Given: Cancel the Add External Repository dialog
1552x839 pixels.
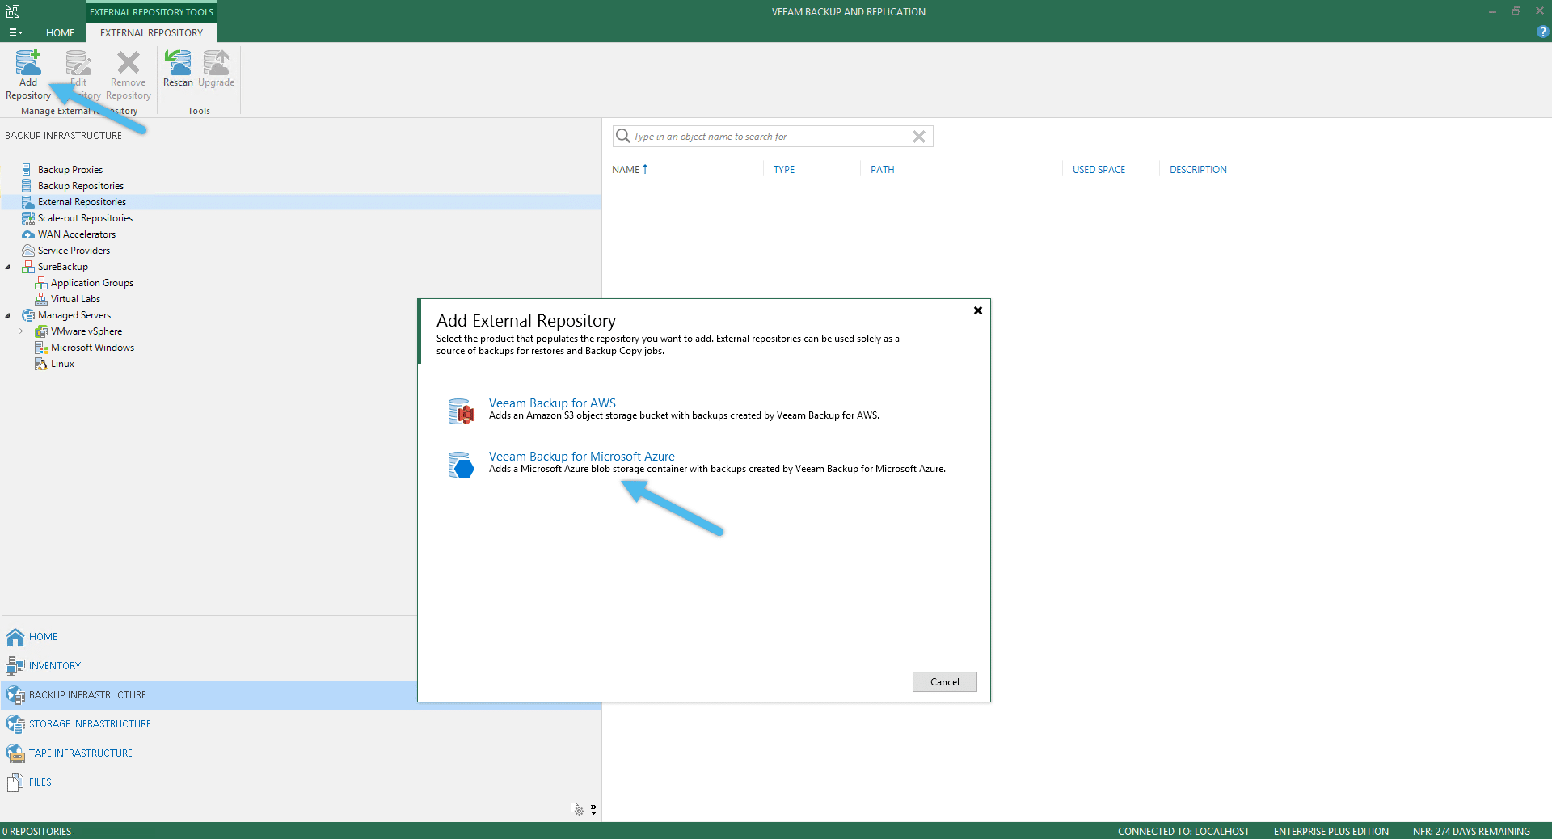Looking at the screenshot, I should [x=944, y=682].
